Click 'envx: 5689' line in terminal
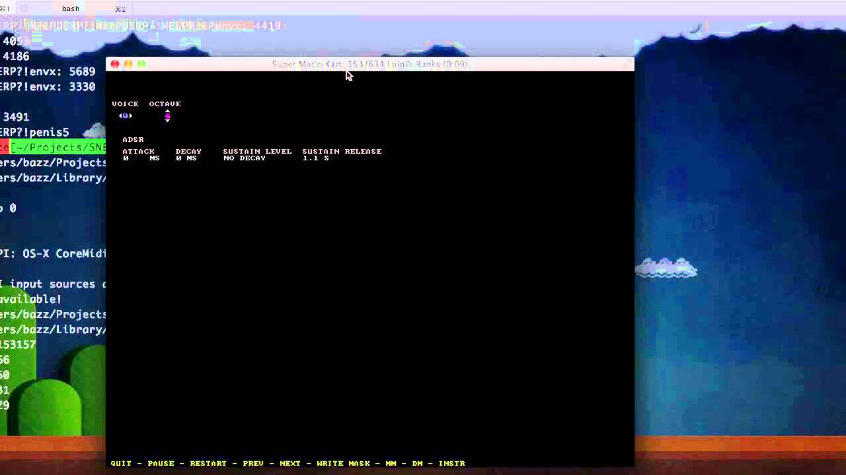Screen dimensions: 846x475 pos(48,71)
